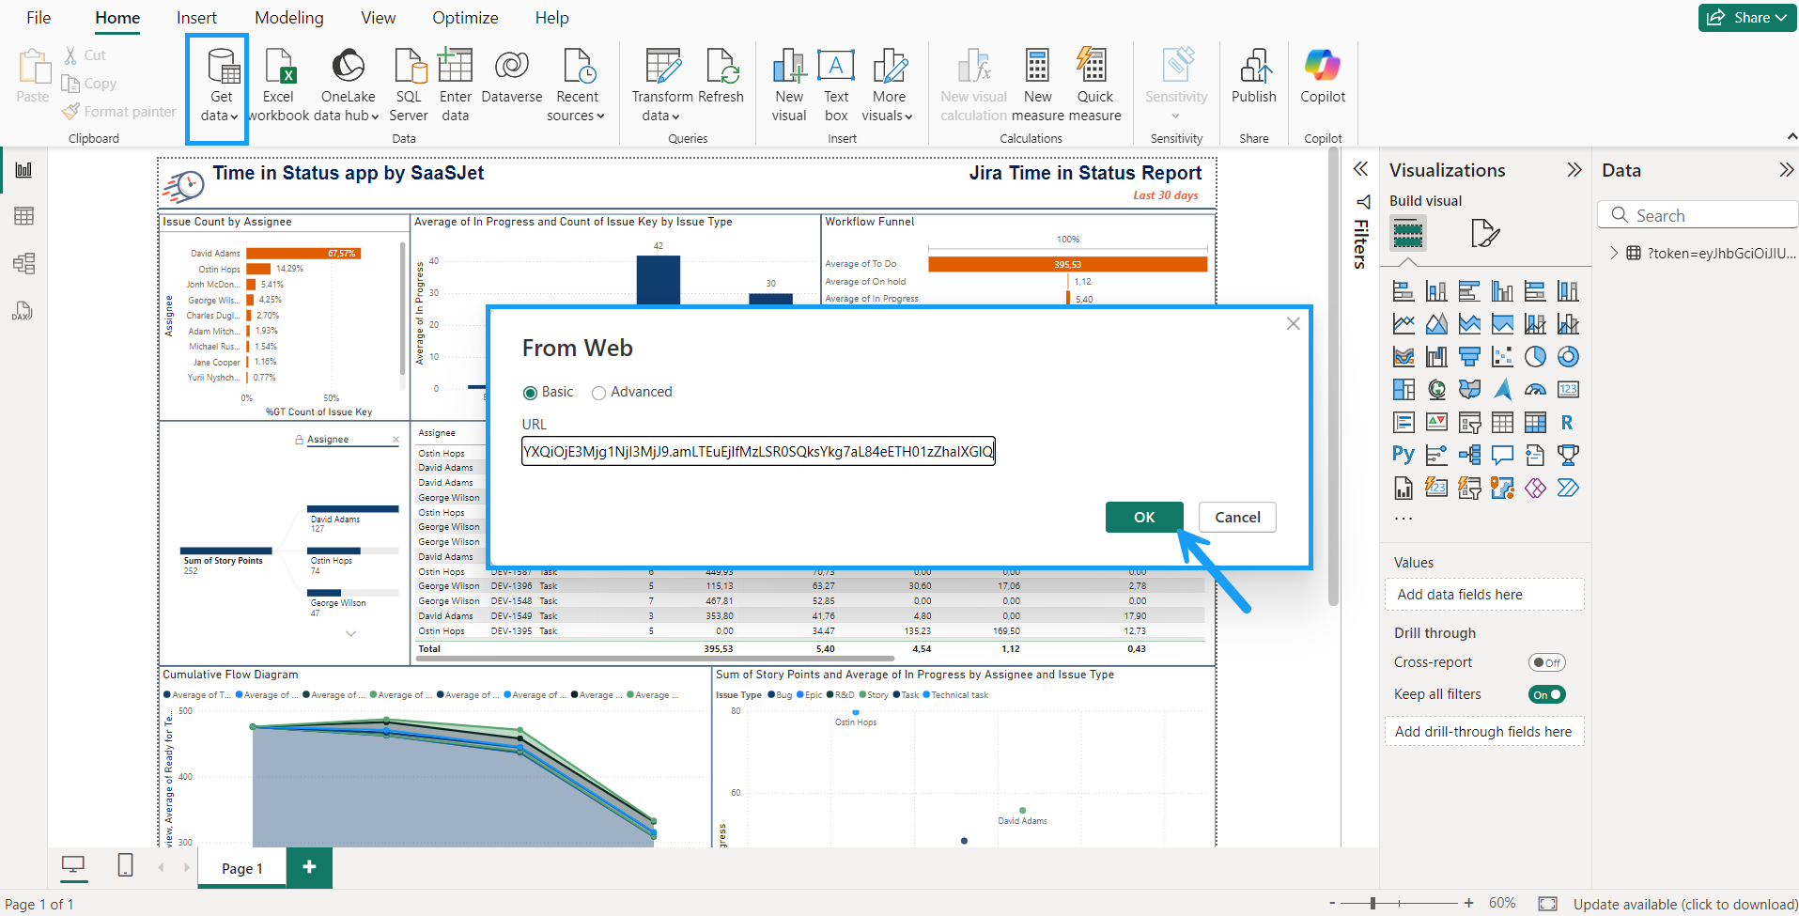Switch to the Insert tab
Screen dimensions: 1799x916
click(196, 18)
